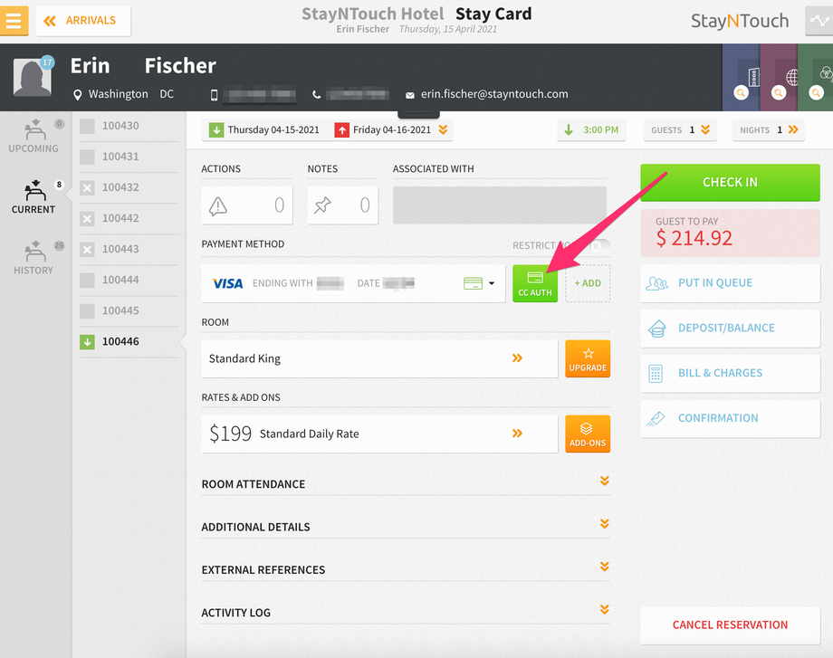
Task: Toggle the Restrict Post switch
Action: click(599, 246)
